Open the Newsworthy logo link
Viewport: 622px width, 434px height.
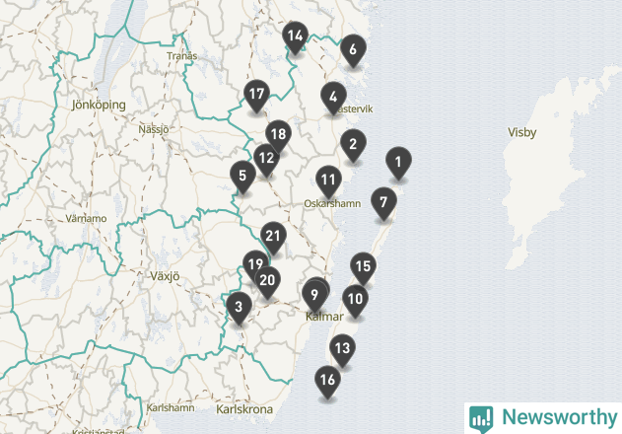[542, 417]
